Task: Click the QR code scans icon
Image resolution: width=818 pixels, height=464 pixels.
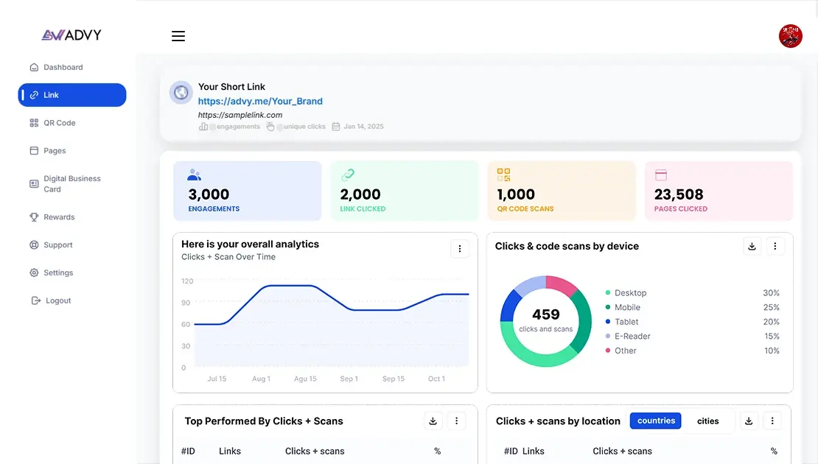Action: pyautogui.click(x=503, y=175)
